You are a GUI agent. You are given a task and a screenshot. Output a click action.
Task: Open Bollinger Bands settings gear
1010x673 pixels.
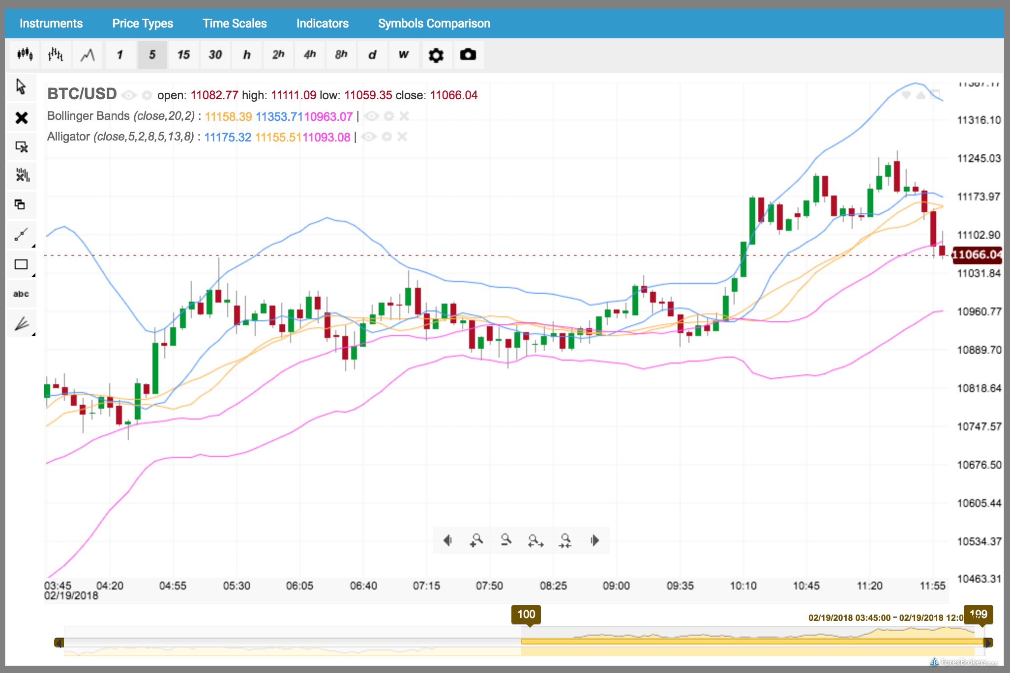point(389,116)
